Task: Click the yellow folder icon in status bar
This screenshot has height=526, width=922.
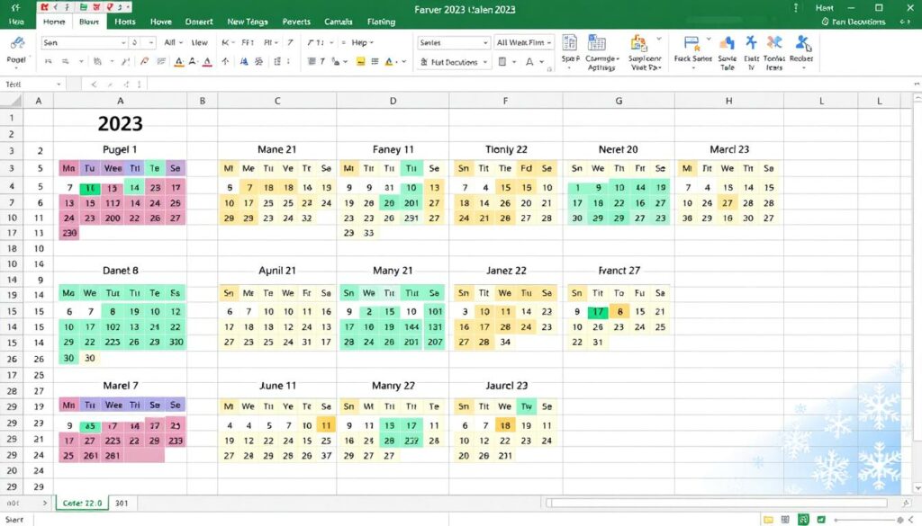Action: [768, 520]
